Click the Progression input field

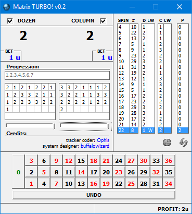coord(57,75)
